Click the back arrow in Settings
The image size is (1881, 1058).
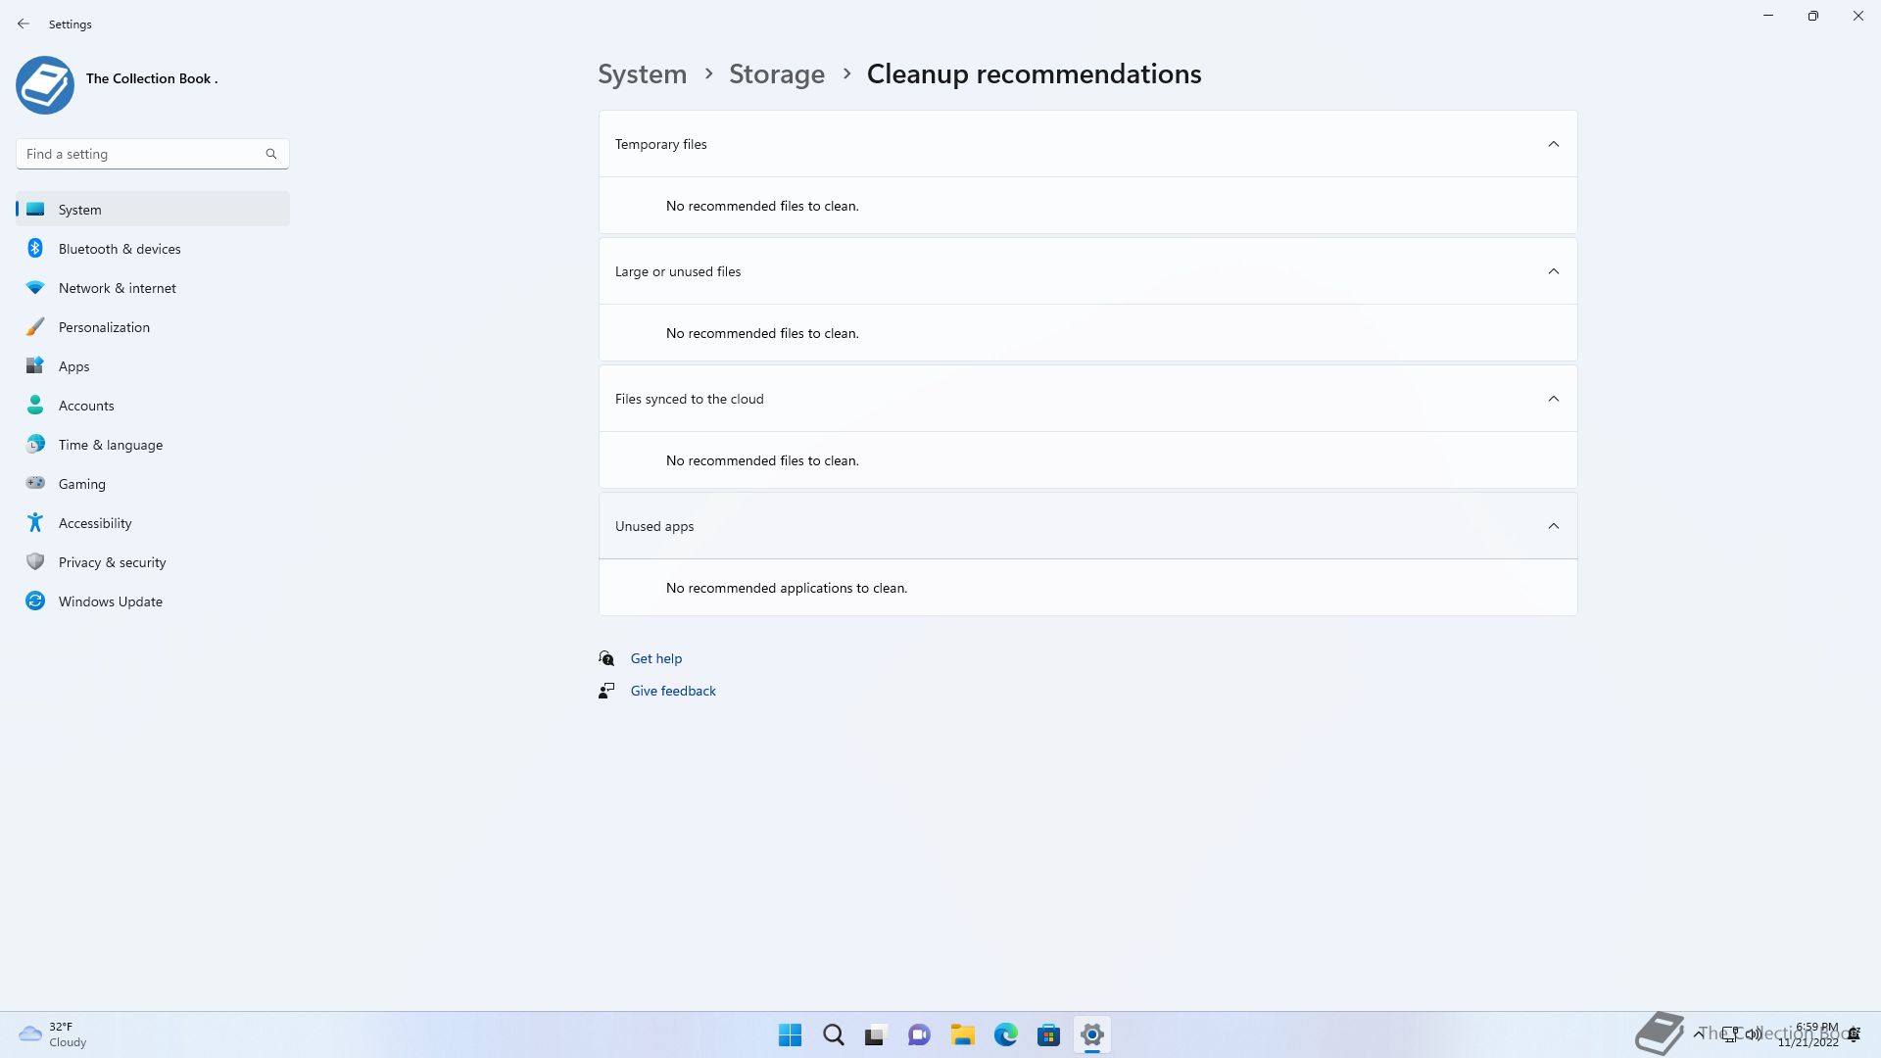(x=24, y=24)
